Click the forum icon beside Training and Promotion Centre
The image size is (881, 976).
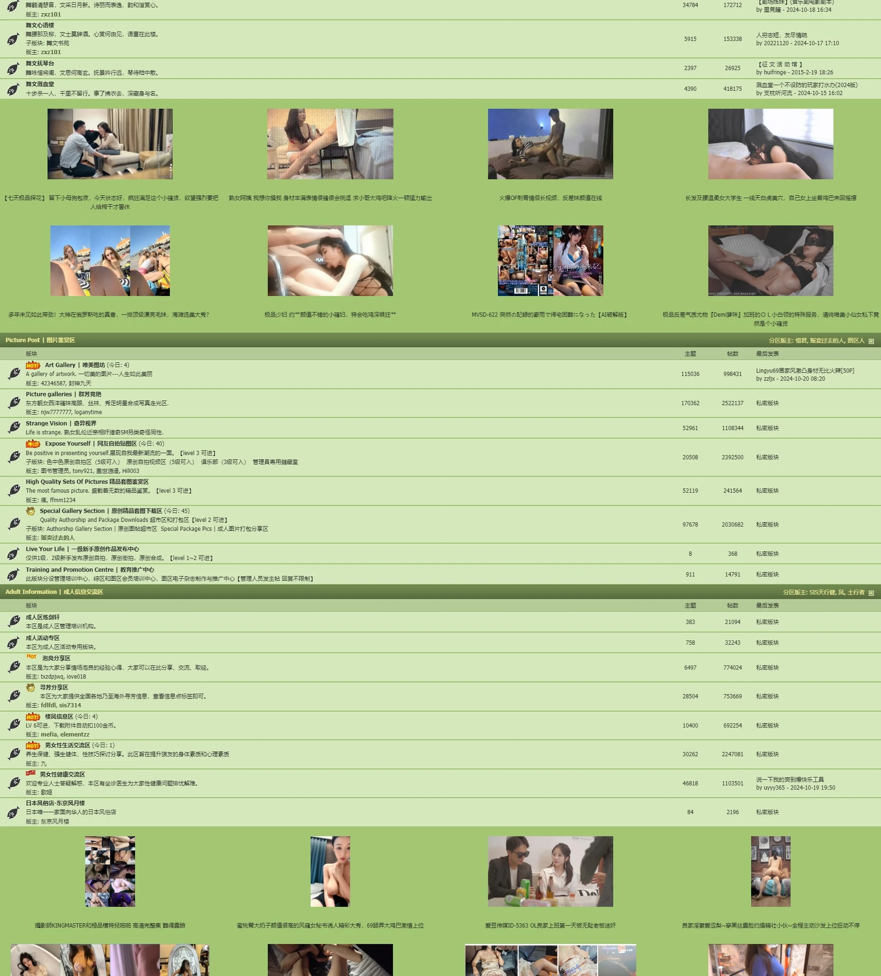[13, 574]
